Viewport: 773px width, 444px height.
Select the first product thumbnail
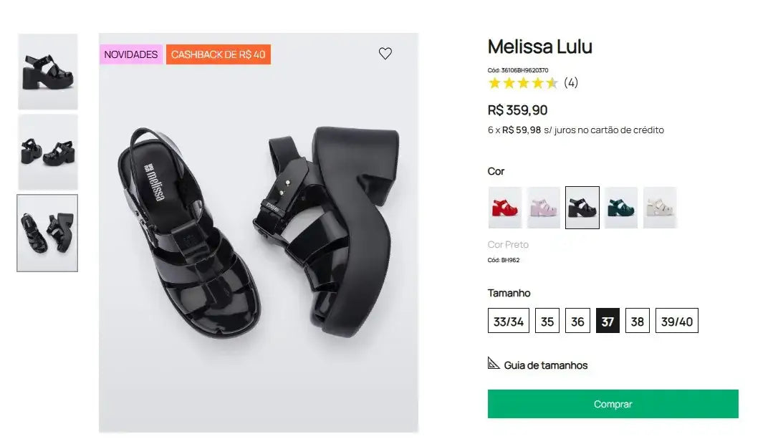click(x=47, y=71)
